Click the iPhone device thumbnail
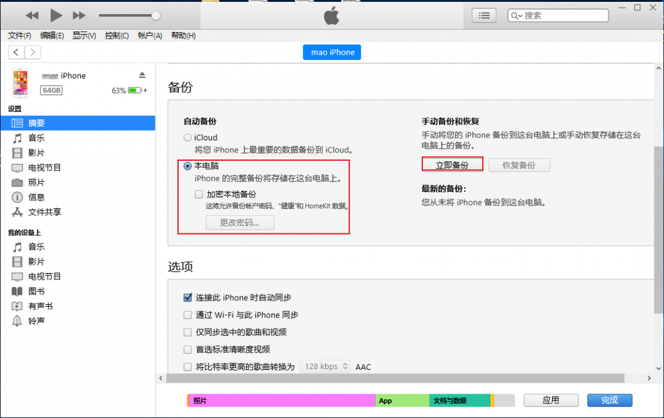This screenshot has width=664, height=418. 21,82
